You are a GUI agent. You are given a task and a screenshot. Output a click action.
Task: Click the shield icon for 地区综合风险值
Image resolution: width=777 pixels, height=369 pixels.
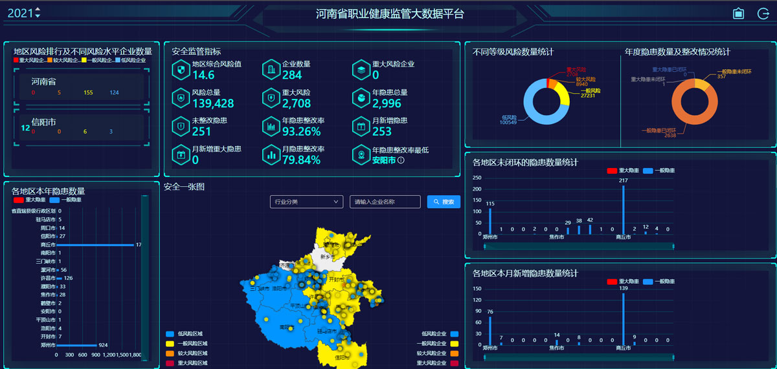click(x=180, y=69)
